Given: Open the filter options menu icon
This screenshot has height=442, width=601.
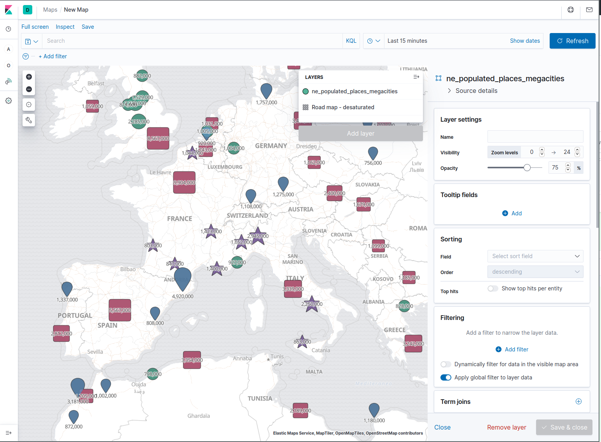Looking at the screenshot, I should coord(26,56).
